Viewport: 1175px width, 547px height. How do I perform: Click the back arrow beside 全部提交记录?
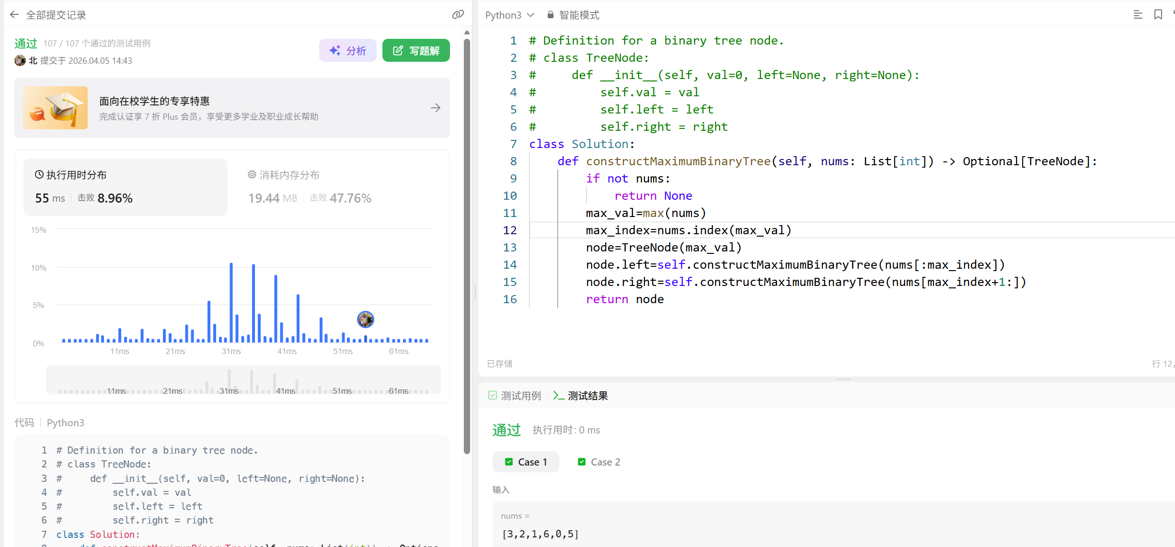14,15
